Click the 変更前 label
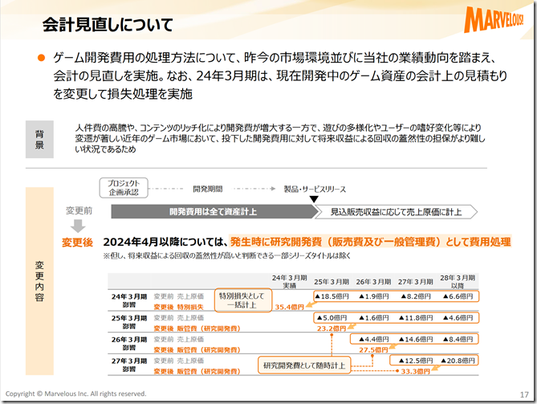Viewport: 537px width, 404px height. pyautogui.click(x=79, y=210)
